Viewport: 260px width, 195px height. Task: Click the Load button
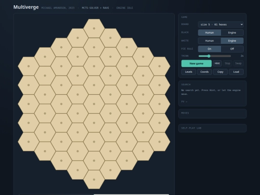[x=236, y=72]
